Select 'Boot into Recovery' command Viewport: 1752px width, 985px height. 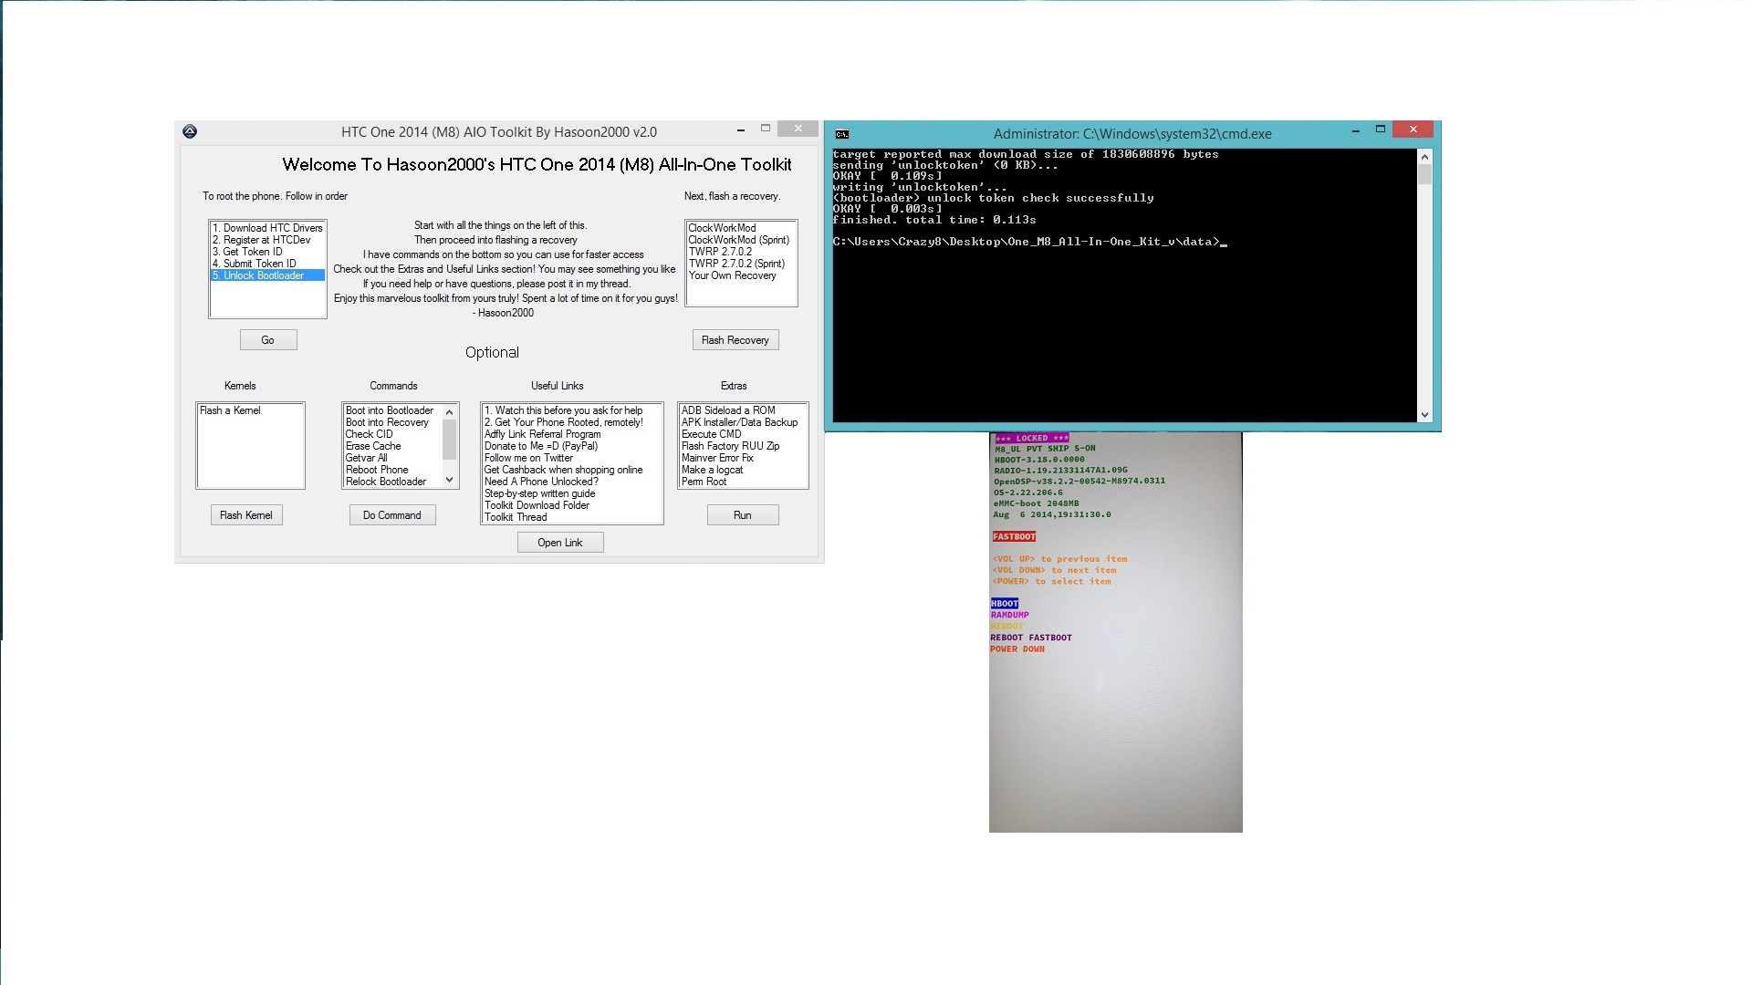pos(392,422)
